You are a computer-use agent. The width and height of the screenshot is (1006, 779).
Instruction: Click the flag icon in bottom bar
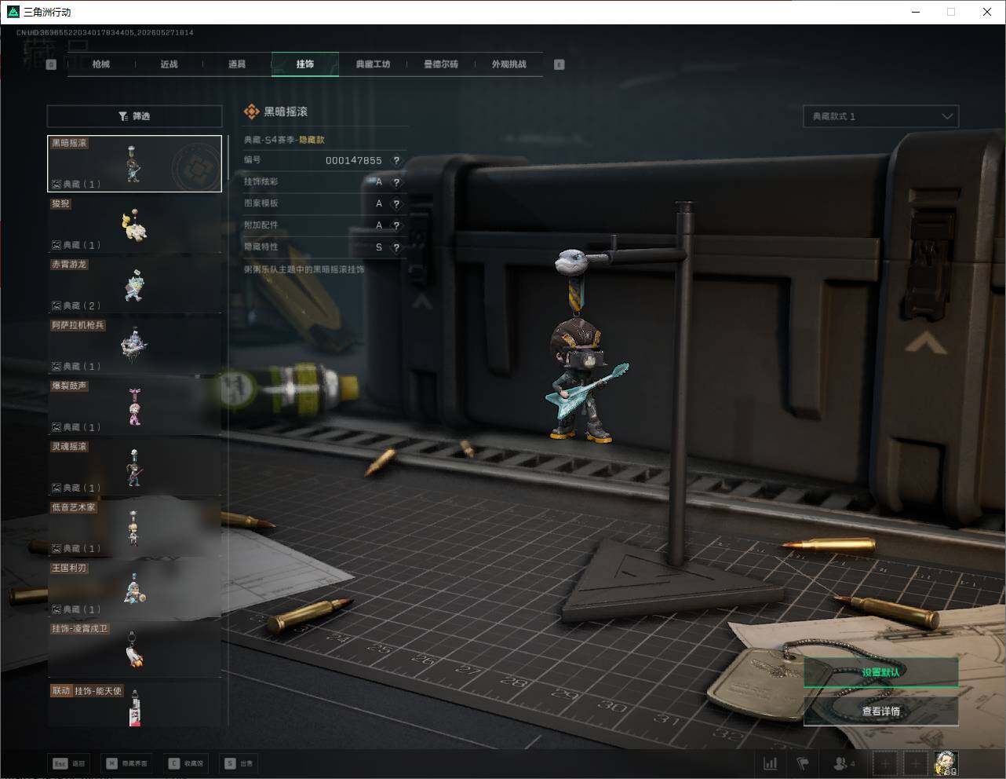click(803, 763)
